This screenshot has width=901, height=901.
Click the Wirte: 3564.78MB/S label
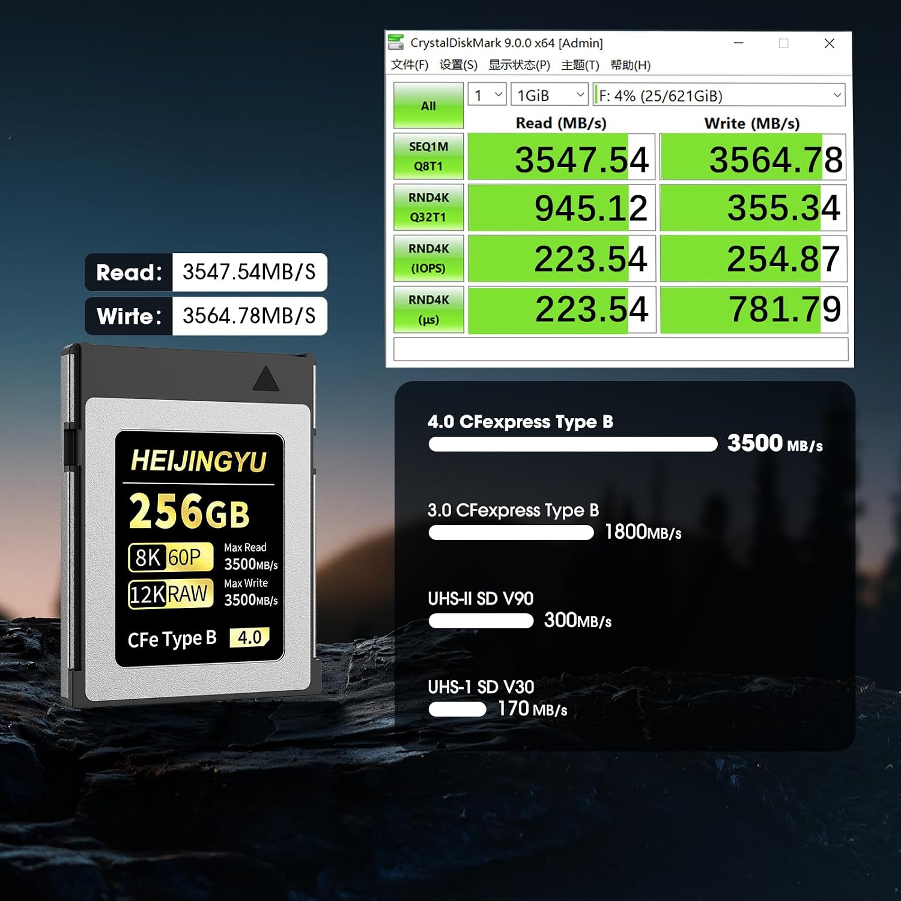pos(206,316)
